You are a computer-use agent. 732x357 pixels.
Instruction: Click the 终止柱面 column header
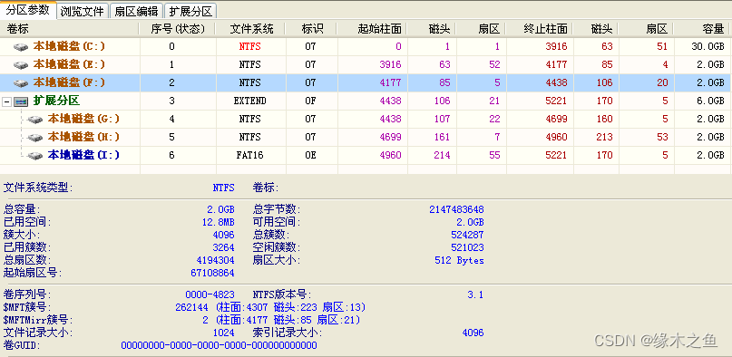click(x=539, y=29)
